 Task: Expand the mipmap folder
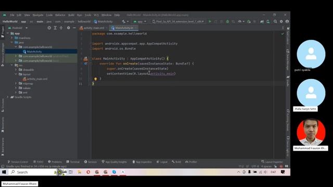click(x=16, y=83)
